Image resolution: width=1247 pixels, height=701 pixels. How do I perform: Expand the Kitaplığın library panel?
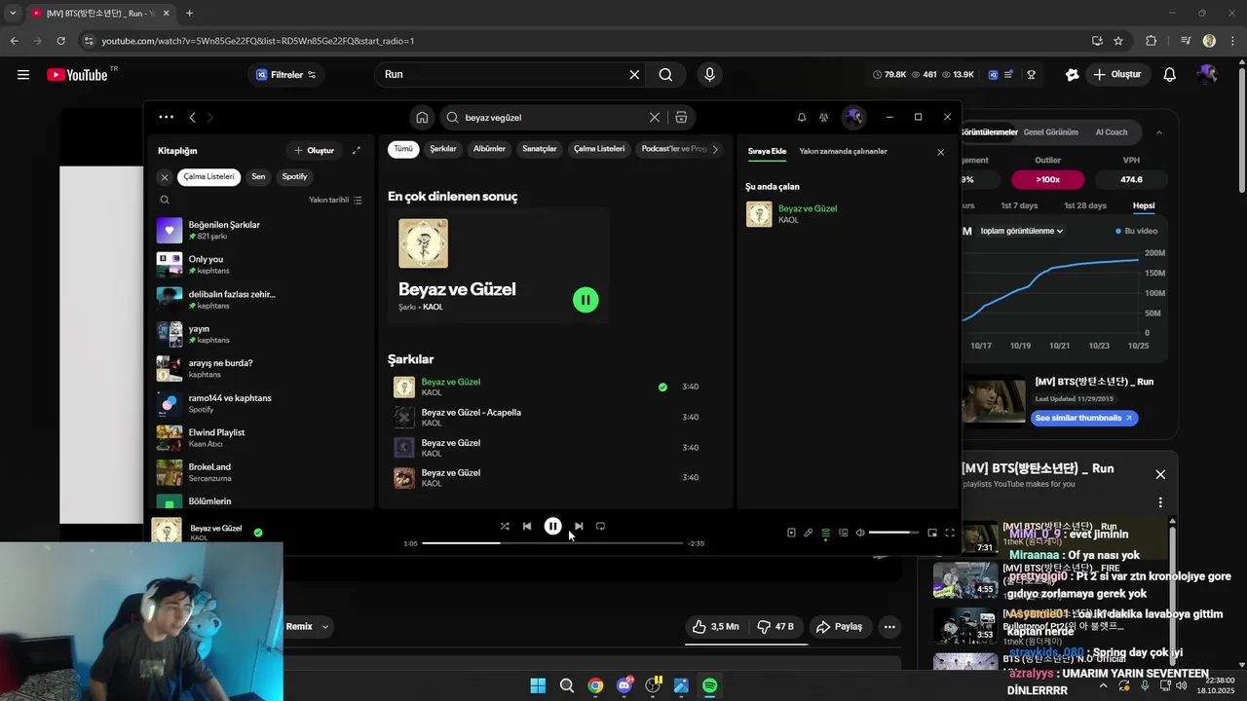coord(357,150)
